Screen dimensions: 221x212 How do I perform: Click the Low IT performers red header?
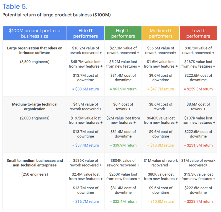tap(198, 33)
